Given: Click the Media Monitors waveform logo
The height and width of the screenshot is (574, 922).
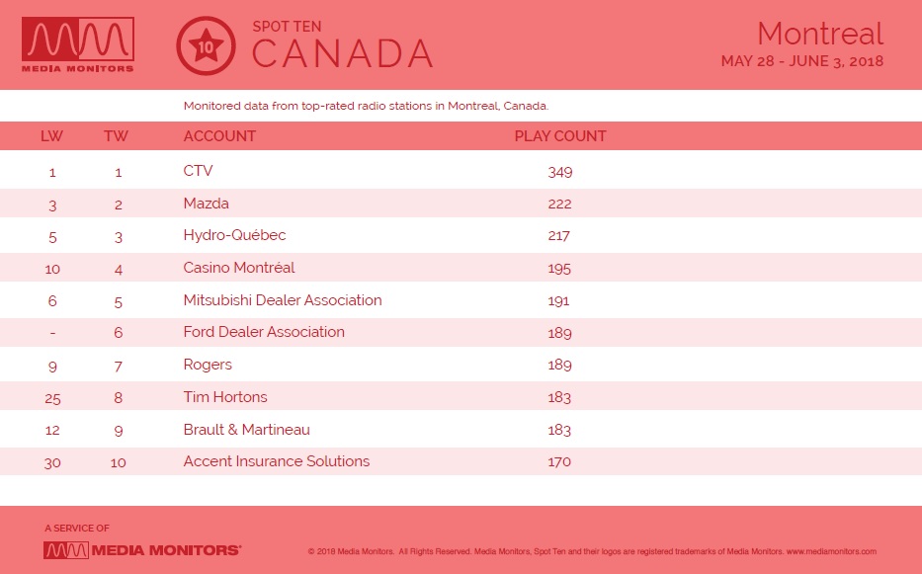Looking at the screenshot, I should 78,44.
